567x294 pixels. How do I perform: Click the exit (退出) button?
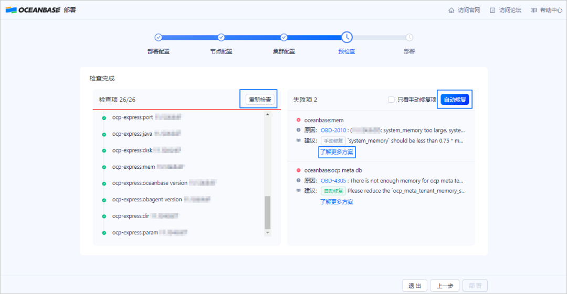(x=414, y=286)
